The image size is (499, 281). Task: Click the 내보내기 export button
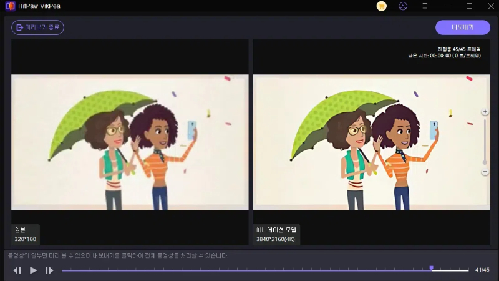462,27
